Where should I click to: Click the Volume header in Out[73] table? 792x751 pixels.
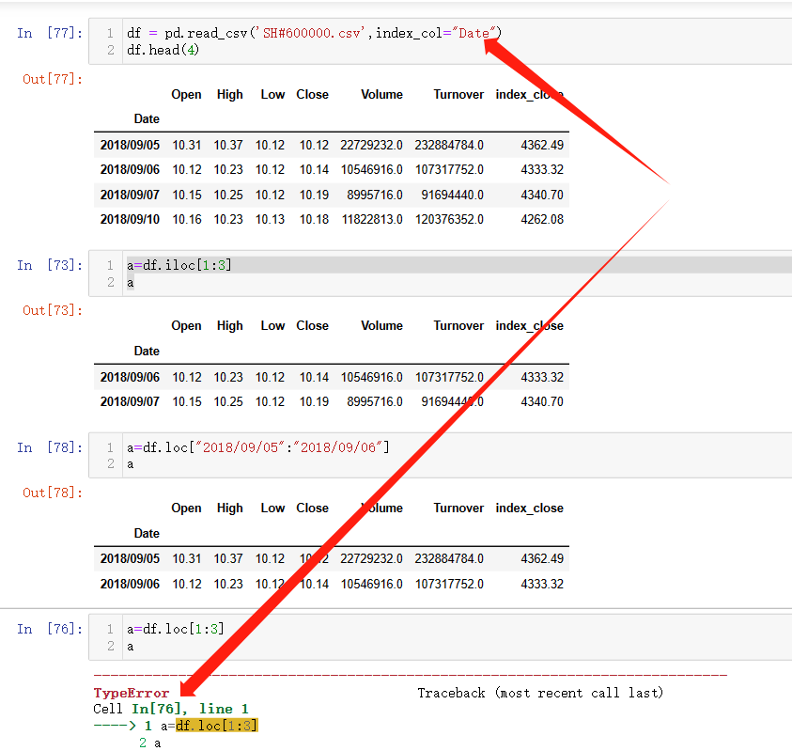(381, 326)
